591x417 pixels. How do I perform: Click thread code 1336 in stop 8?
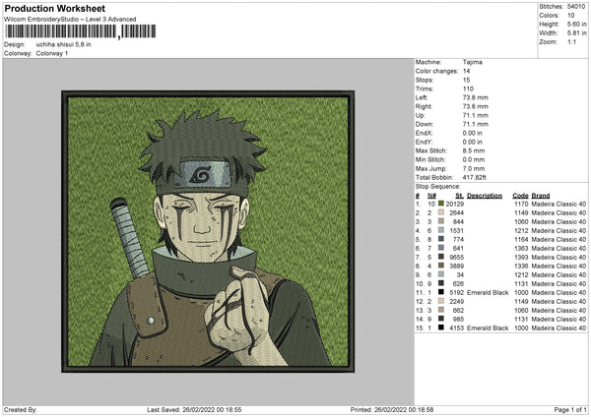click(521, 266)
